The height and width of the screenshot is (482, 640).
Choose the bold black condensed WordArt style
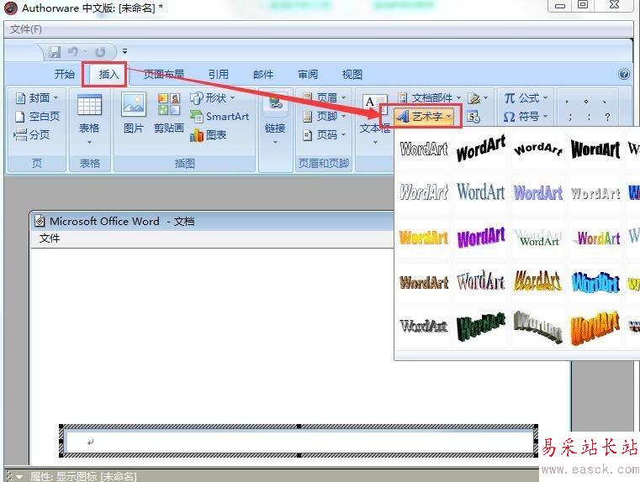[x=595, y=149]
